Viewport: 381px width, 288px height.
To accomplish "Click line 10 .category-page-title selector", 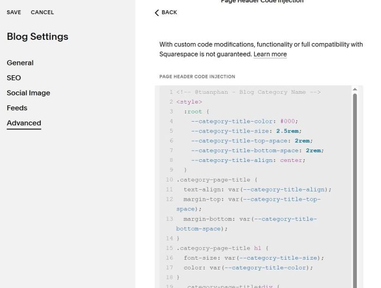I will pos(213,179).
